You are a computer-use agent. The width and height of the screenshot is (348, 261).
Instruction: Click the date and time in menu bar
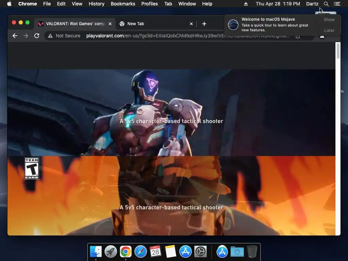pyautogui.click(x=278, y=4)
